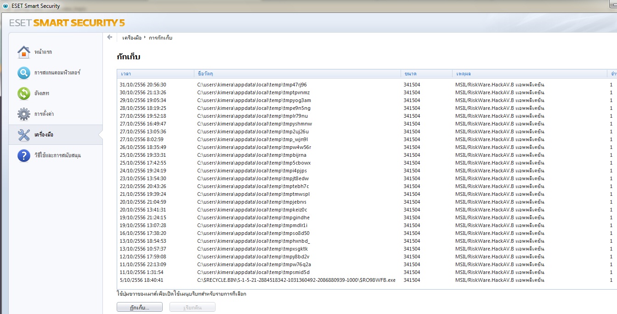
Task: Select the $RO98WFB.exe recycle bin row
Action: (367, 280)
